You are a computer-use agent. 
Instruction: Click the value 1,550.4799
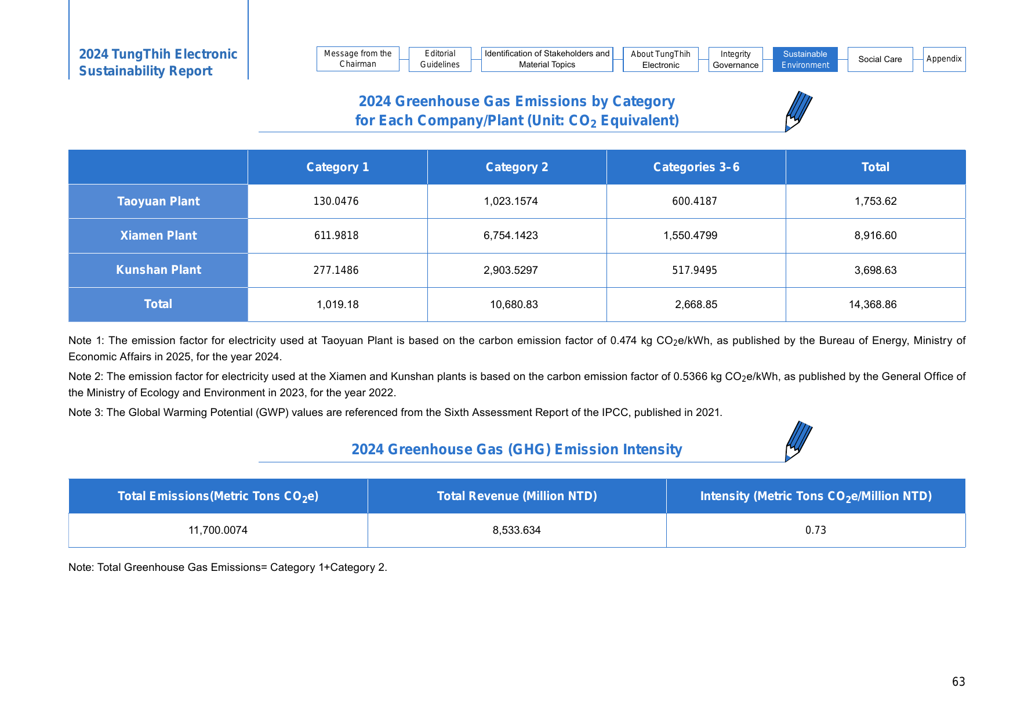[691, 236]
